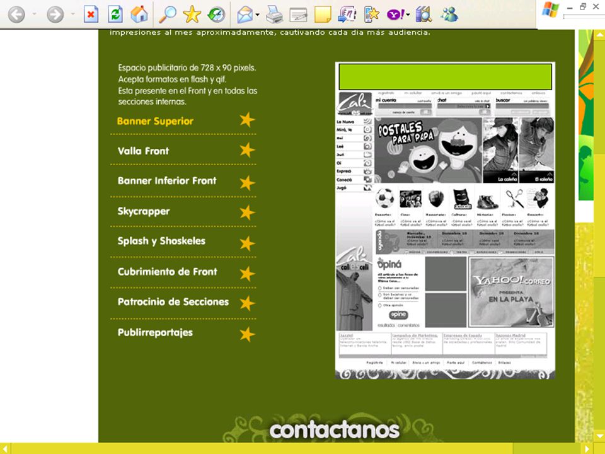Select the Skycrapper option
This screenshot has width=605, height=454.
[x=144, y=212]
